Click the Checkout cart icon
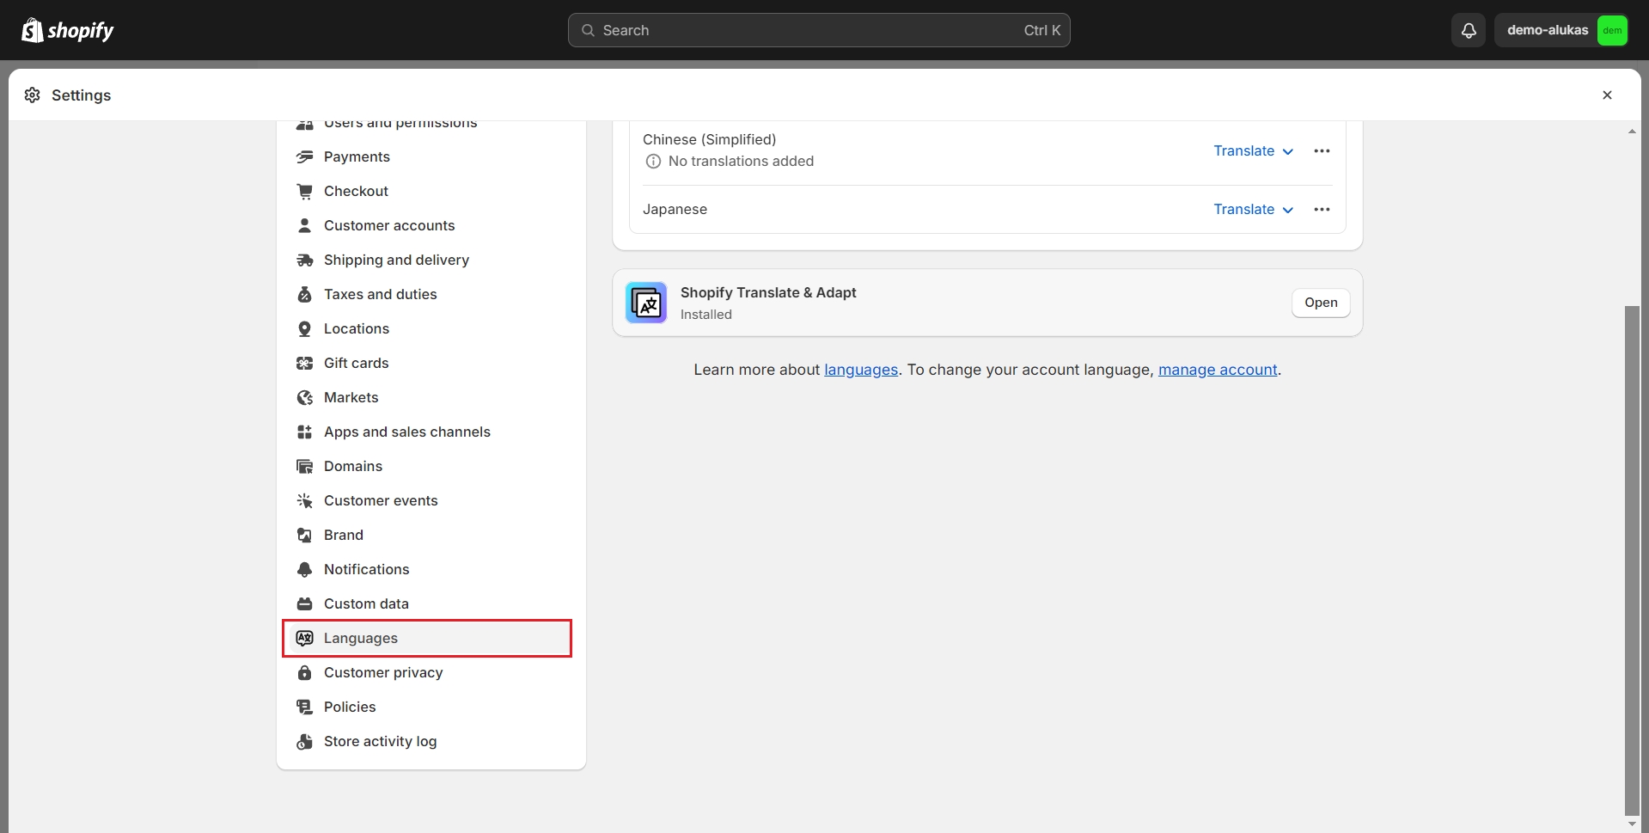 304,191
